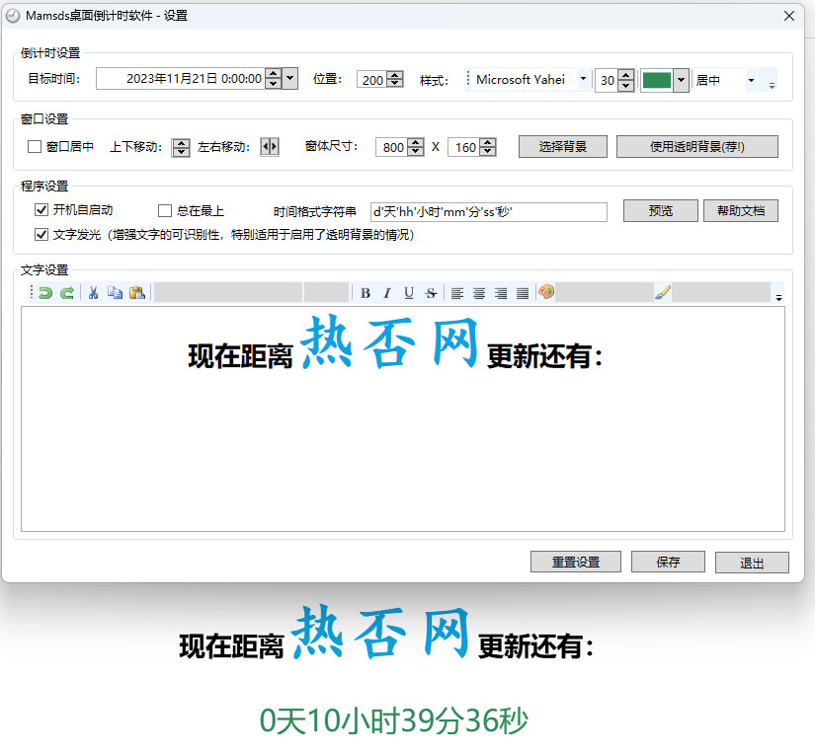Click the left-right window move arrows

coord(270,147)
